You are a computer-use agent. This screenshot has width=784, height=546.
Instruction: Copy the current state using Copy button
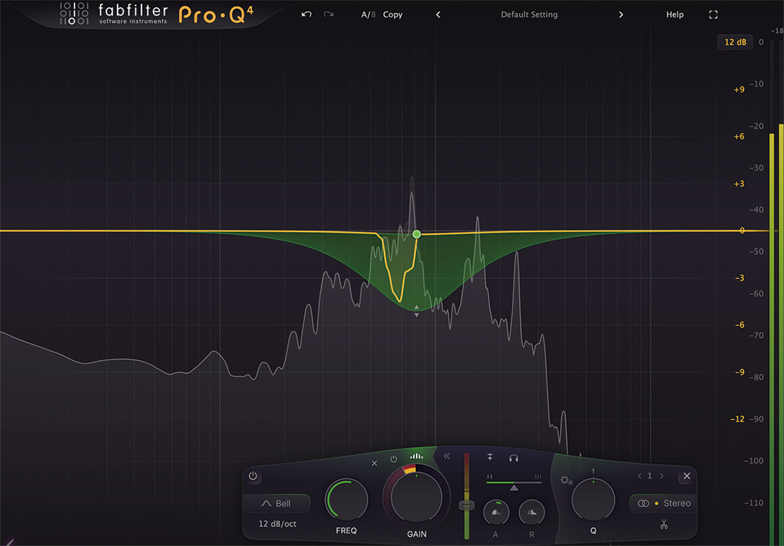click(393, 14)
